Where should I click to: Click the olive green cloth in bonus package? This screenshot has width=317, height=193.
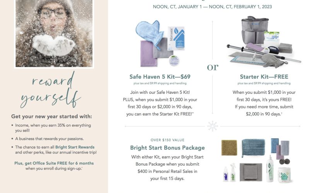coord(229,148)
